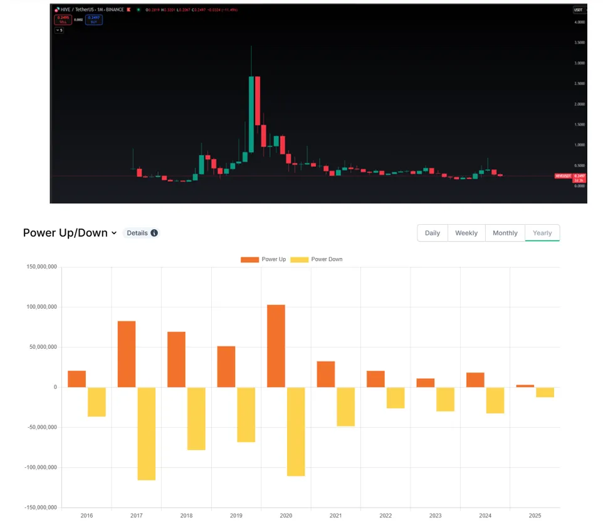Click the tallest green candlestick at the peak
This screenshot has width=603, height=526.
coord(251,115)
